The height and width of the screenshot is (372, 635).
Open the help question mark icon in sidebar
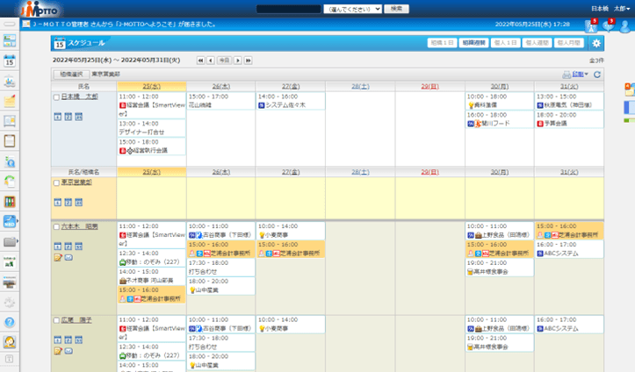click(x=10, y=322)
